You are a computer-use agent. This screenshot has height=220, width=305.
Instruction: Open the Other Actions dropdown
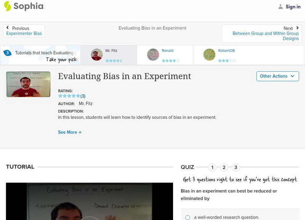coord(277,76)
